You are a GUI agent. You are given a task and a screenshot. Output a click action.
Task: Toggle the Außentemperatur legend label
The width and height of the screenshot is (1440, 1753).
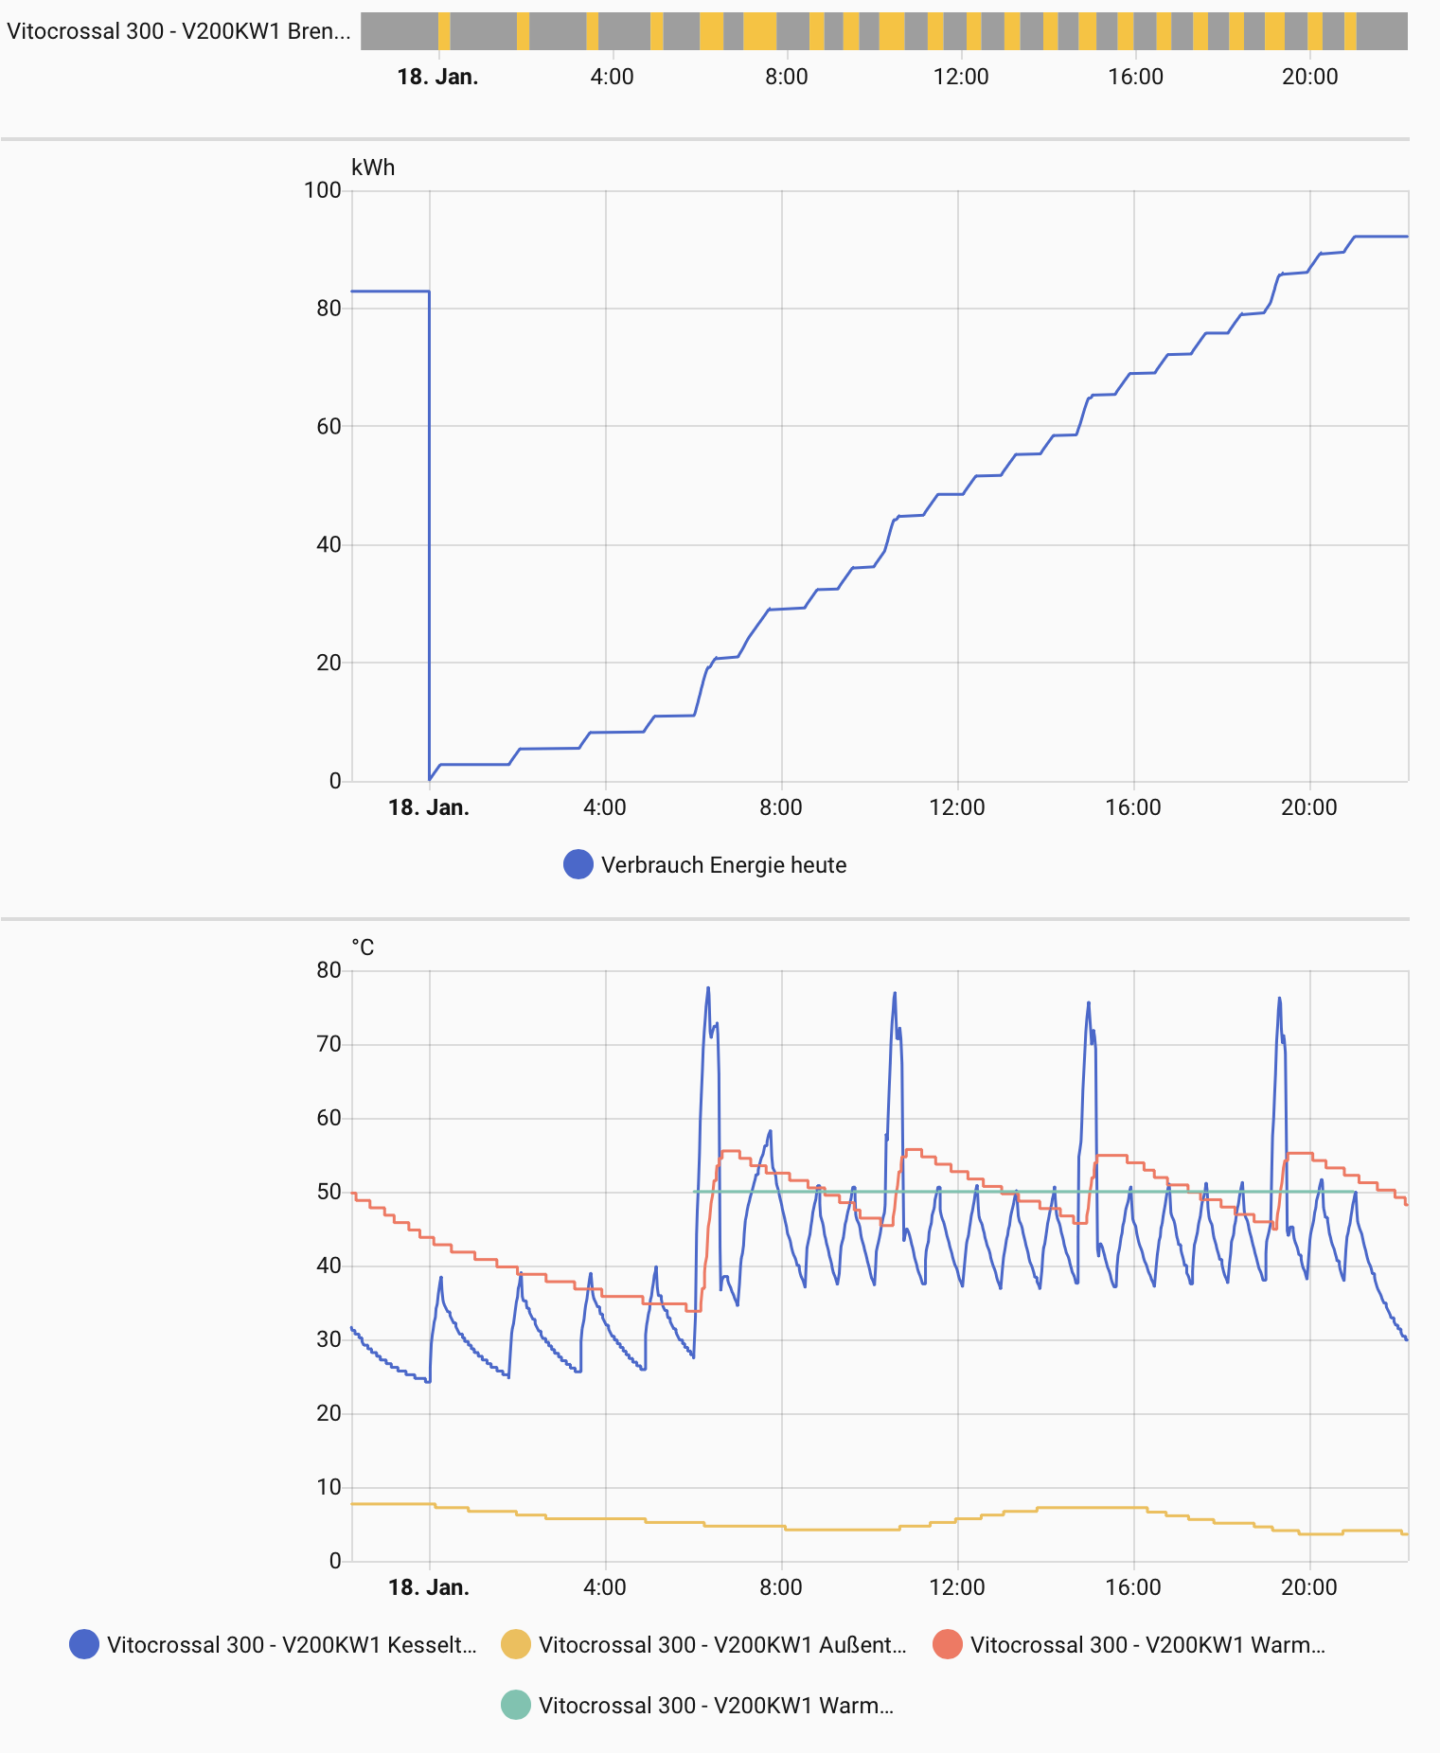[x=721, y=1645]
